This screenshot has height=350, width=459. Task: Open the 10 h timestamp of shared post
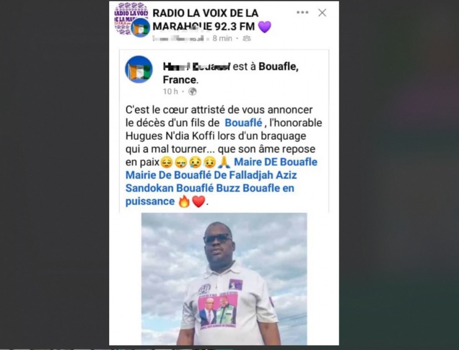pyautogui.click(x=170, y=92)
